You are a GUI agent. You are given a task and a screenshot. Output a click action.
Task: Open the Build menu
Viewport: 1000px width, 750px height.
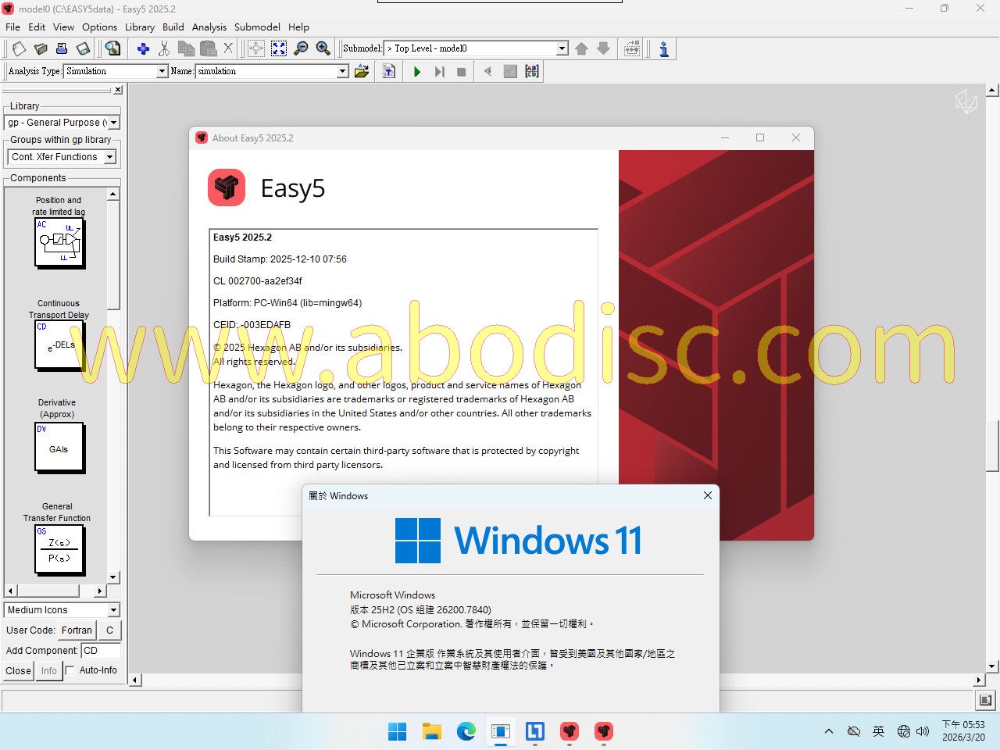pyautogui.click(x=173, y=27)
